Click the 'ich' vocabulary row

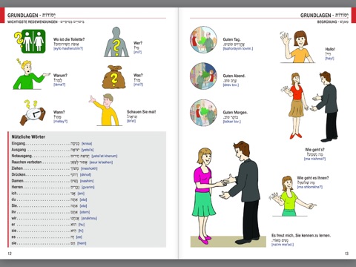point(48,194)
